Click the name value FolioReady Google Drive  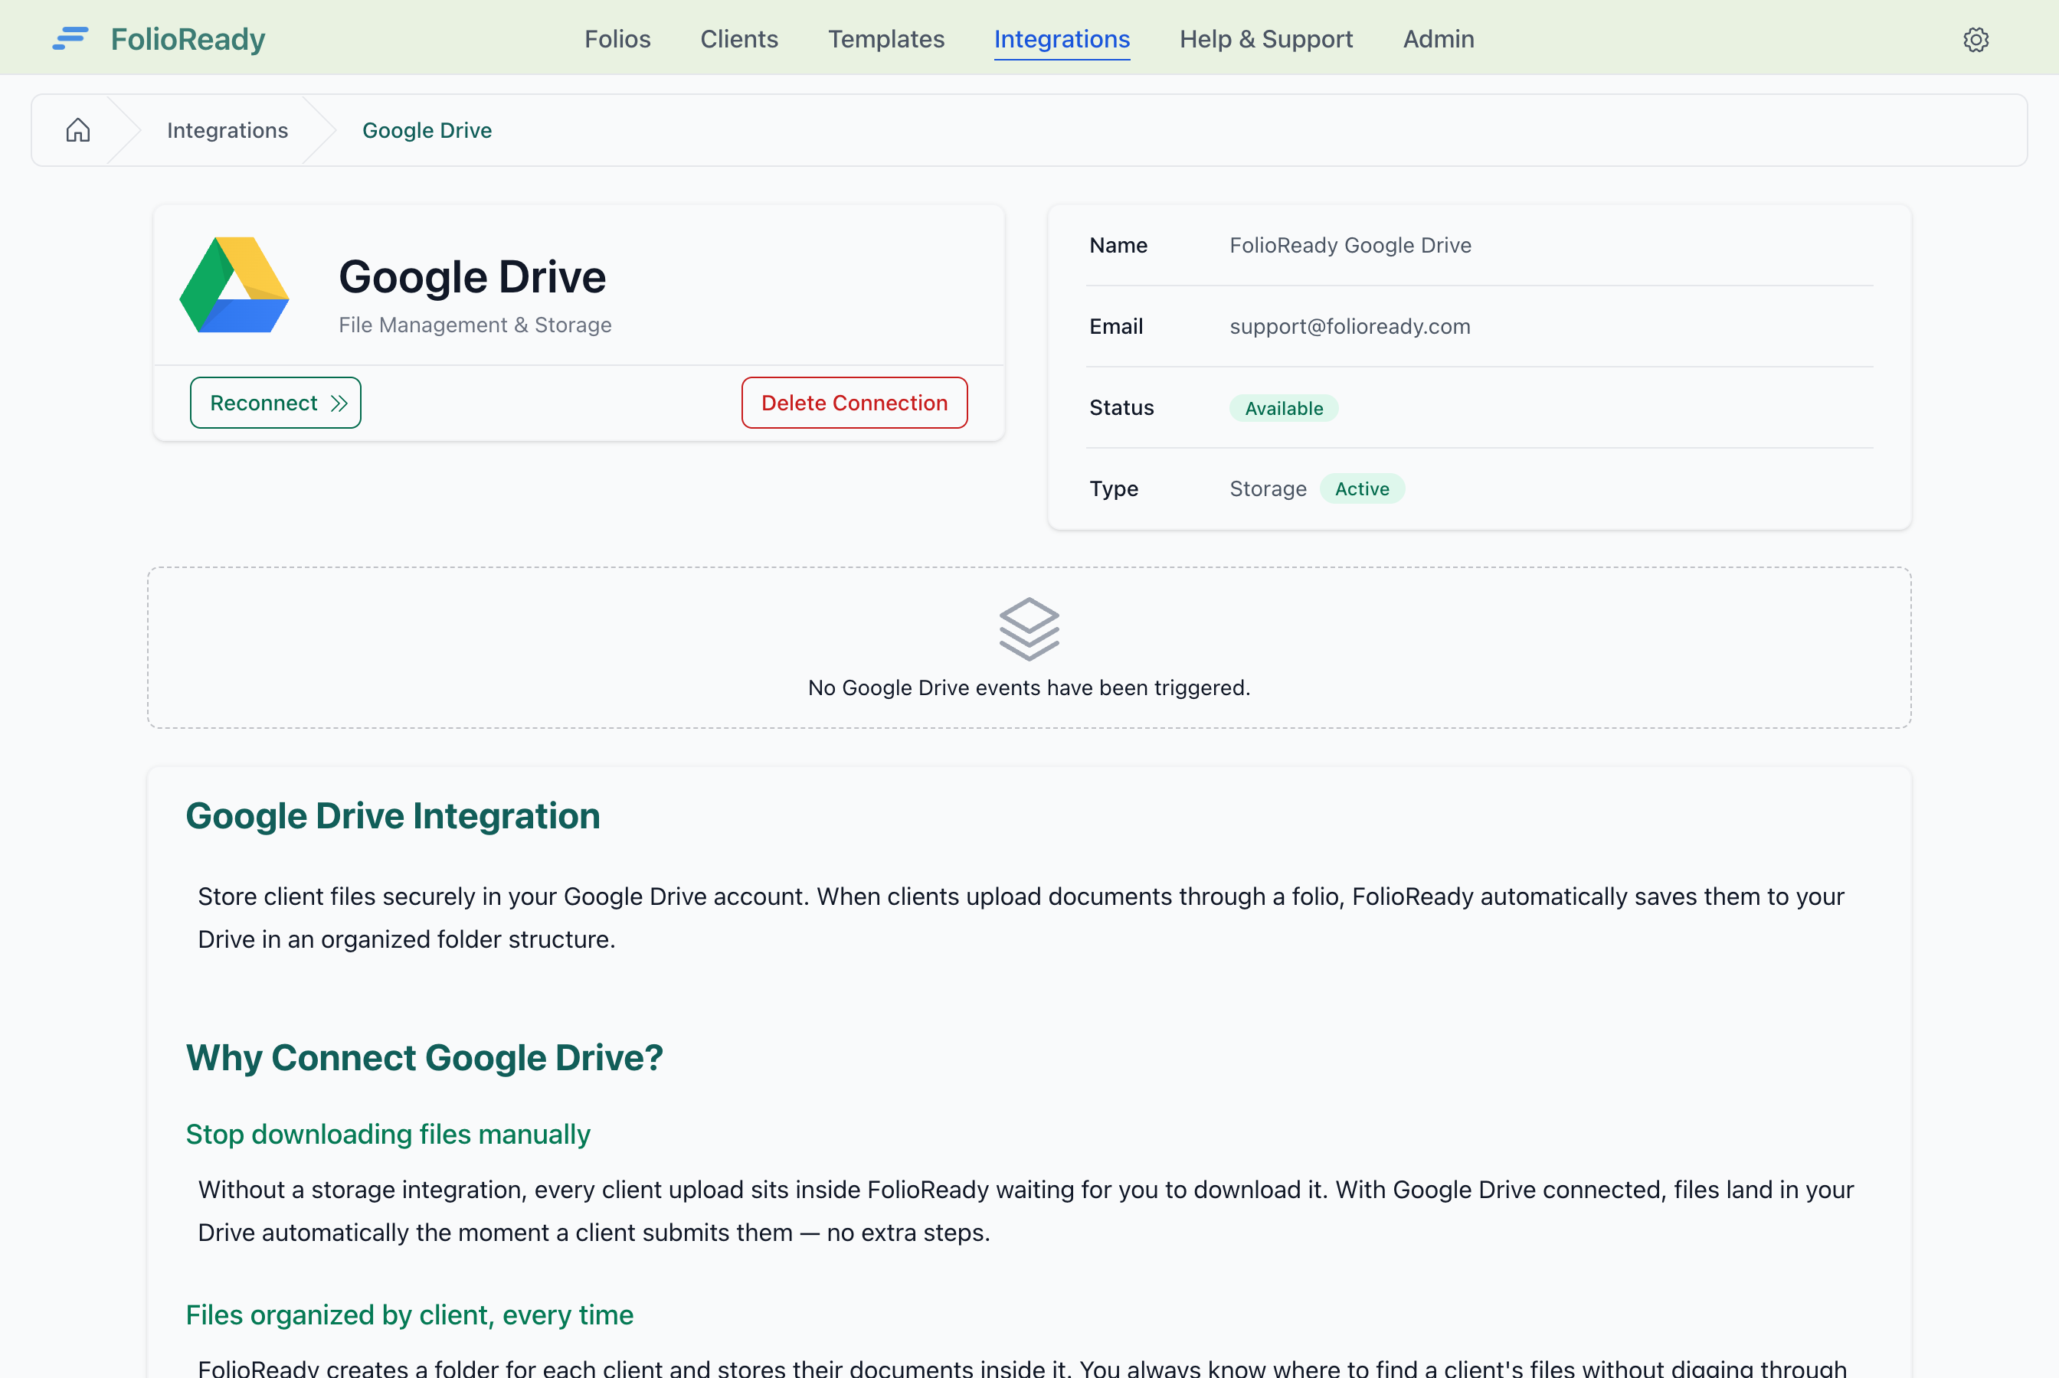[x=1350, y=245]
